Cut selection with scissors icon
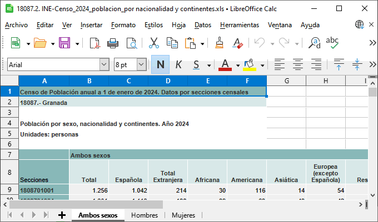The width and height of the screenshot is (378, 222). pyautogui.click(x=154, y=43)
